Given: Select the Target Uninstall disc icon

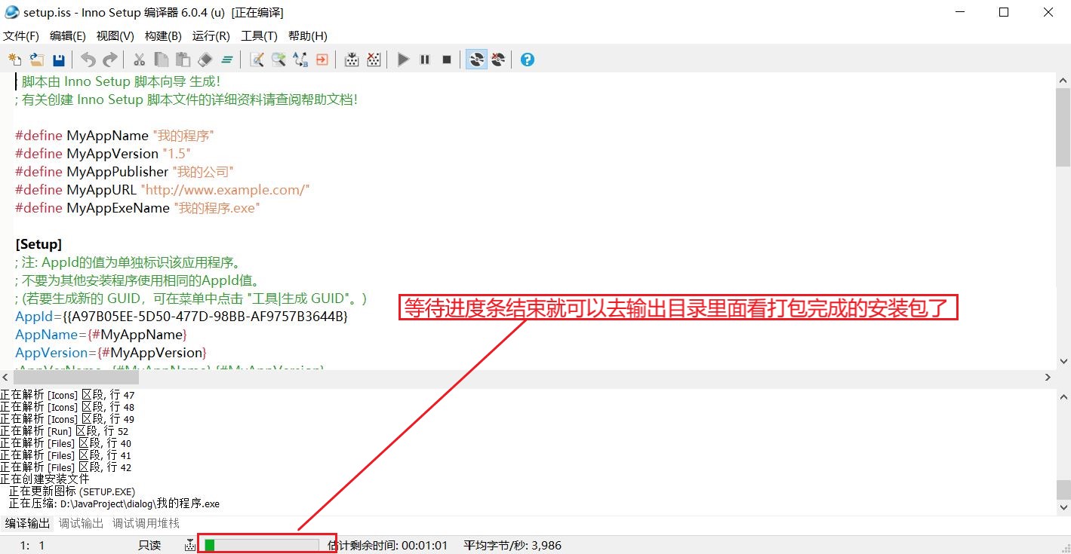Looking at the screenshot, I should click(x=498, y=60).
